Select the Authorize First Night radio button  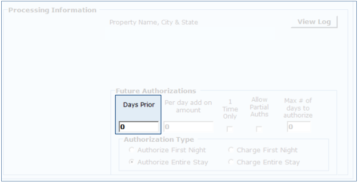point(131,150)
